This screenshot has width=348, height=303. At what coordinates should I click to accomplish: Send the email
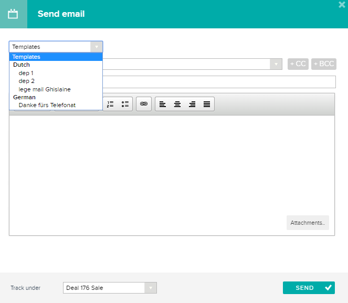(309, 288)
